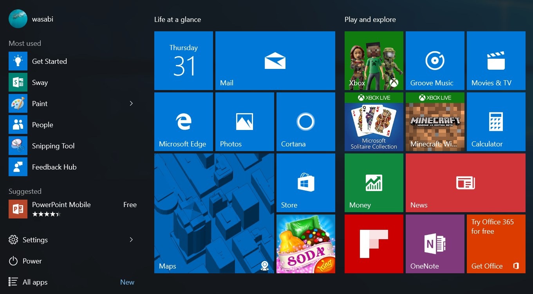This screenshot has height=294, width=533.
Task: Launch Snipping Tool from Most used
Action: (73, 146)
